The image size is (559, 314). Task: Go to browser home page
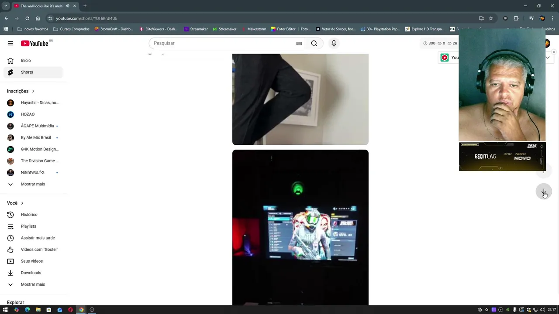point(38,18)
